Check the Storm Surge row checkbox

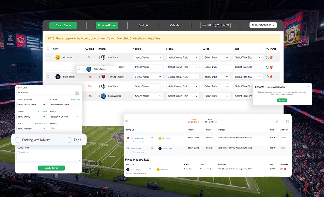point(48,76)
